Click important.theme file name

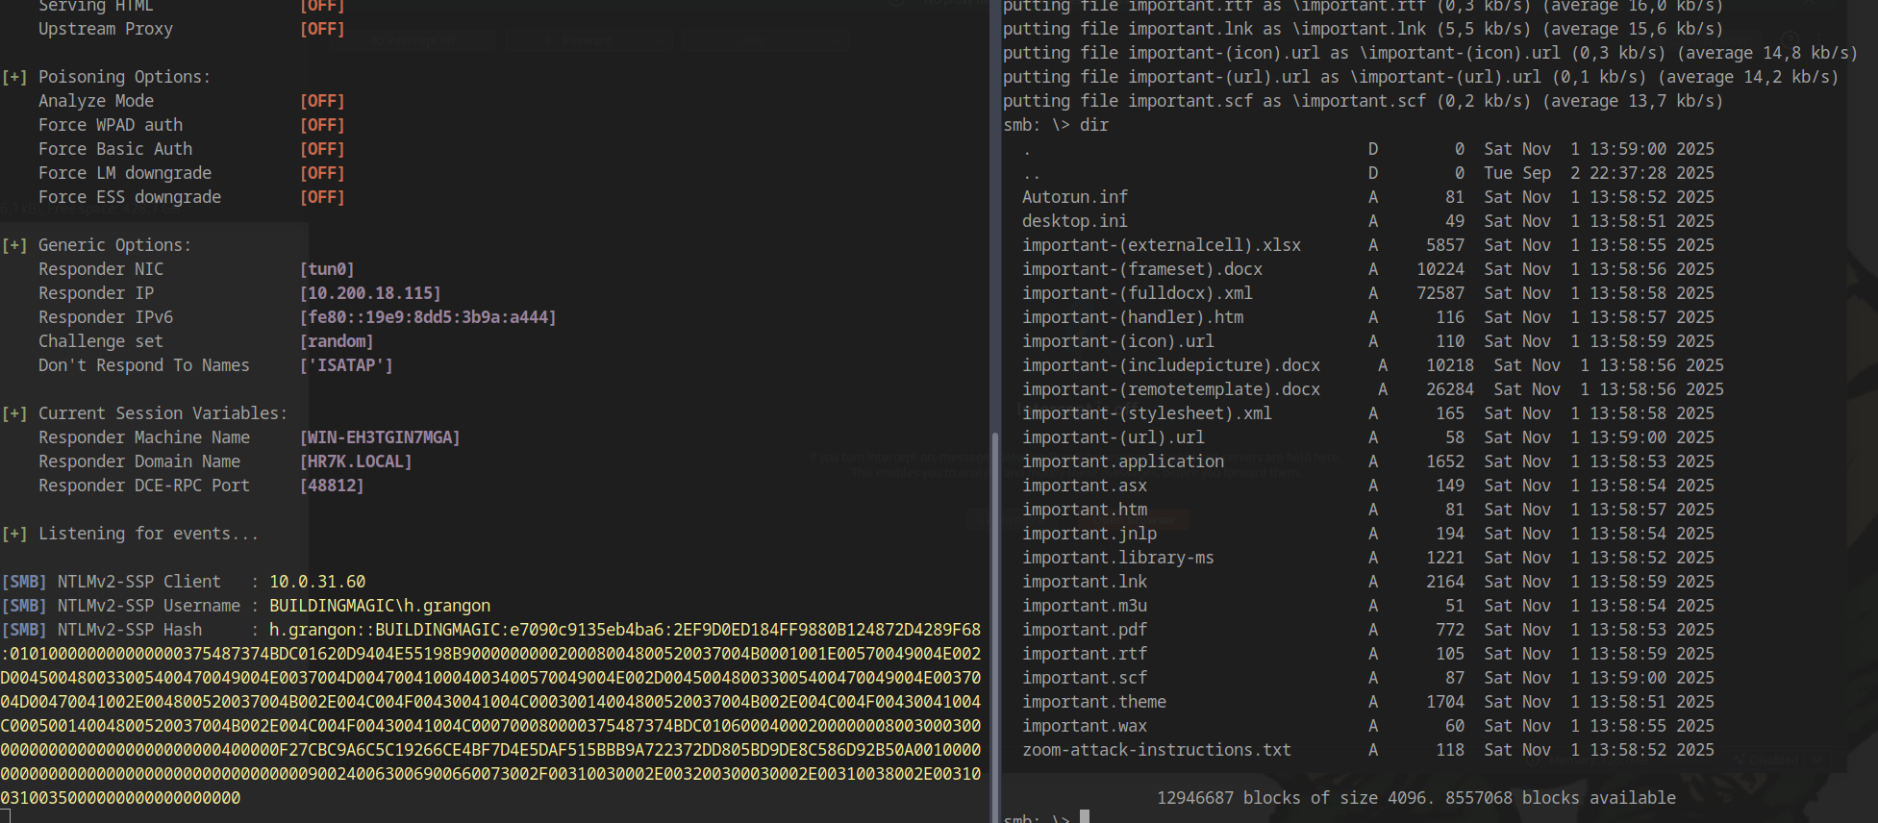click(1094, 702)
